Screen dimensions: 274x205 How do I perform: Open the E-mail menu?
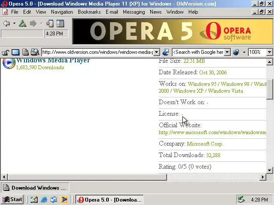[x=112, y=12]
